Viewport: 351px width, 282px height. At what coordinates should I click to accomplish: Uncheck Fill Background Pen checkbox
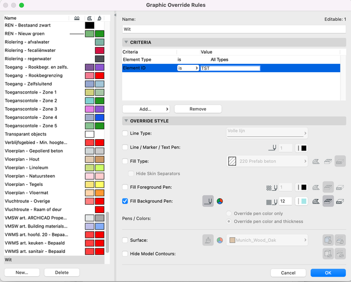tap(125, 201)
